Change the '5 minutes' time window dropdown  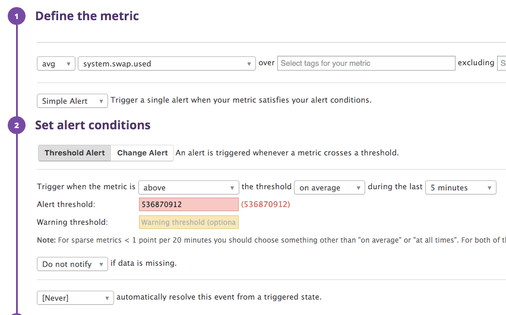point(460,187)
